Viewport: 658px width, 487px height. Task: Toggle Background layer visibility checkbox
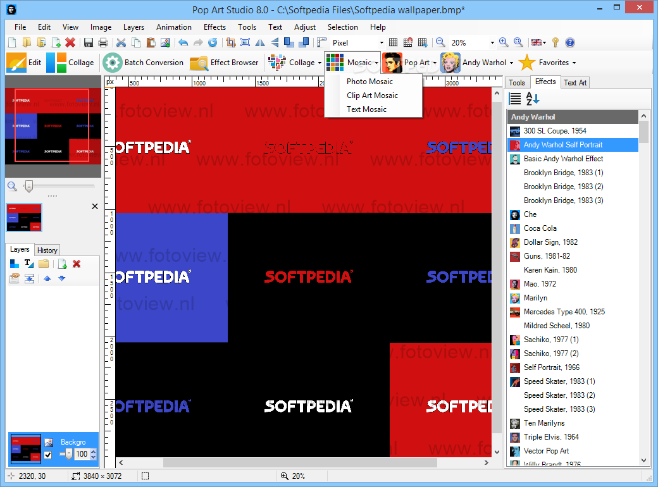click(x=48, y=455)
